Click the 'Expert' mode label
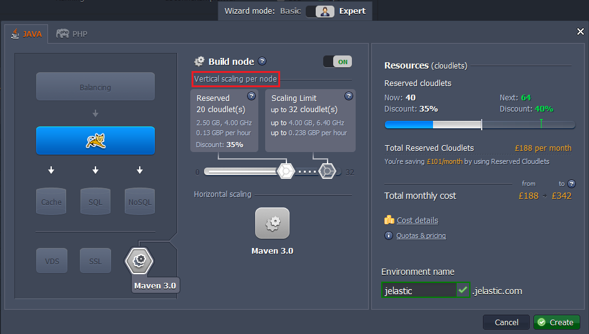The height and width of the screenshot is (334, 589). click(352, 11)
